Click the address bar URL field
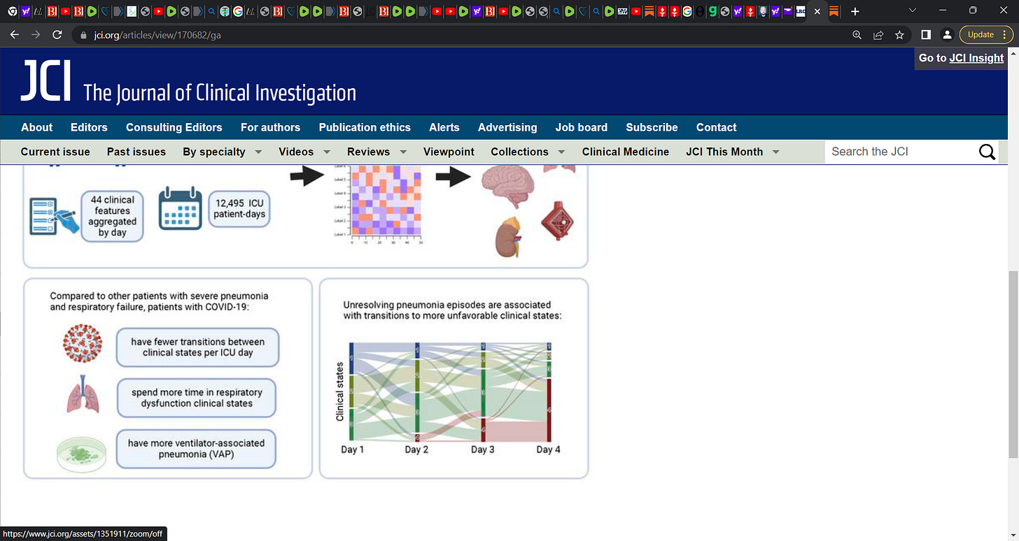This screenshot has width=1019, height=541. pyautogui.click(x=462, y=35)
